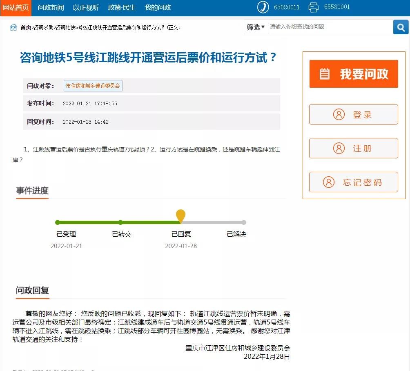Screen dimensions: 410x371
Task: Click the 事件进度 section heading
Action: 32,191
